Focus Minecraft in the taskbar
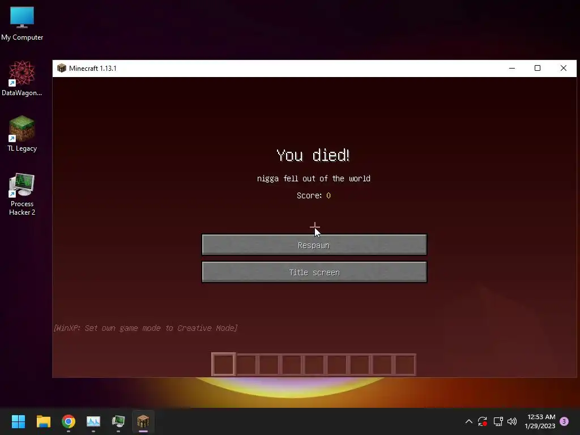The width and height of the screenshot is (580, 435). tap(143, 421)
